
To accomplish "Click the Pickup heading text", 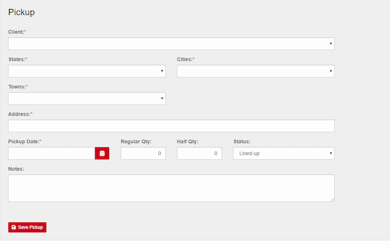I will (x=22, y=12).
